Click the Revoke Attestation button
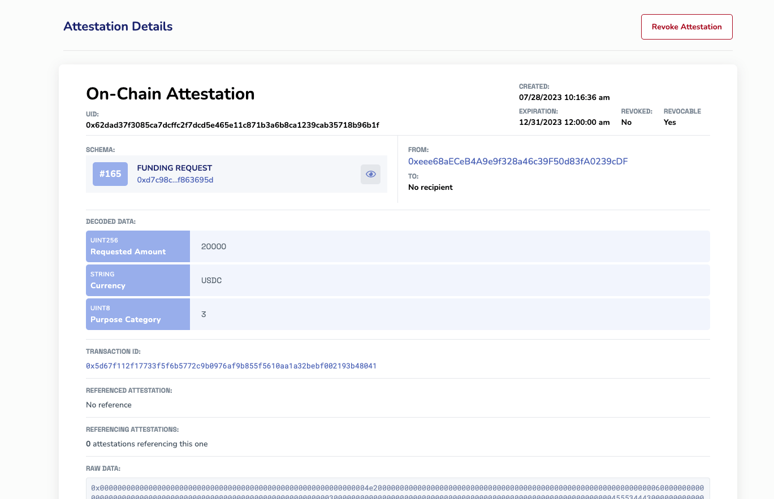The image size is (774, 499). 686,27
